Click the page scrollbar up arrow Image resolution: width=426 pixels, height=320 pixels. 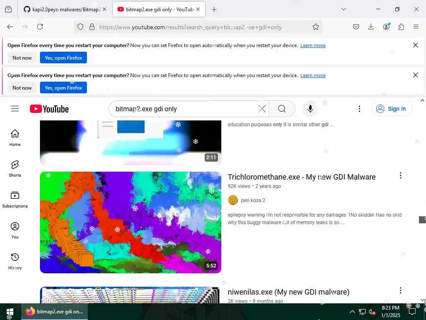tap(422, 100)
